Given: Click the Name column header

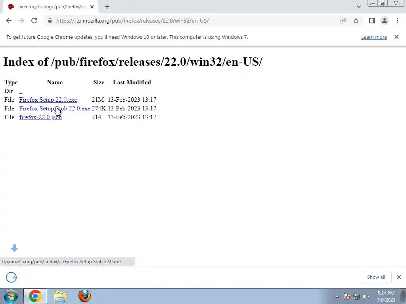Looking at the screenshot, I should point(55,82).
